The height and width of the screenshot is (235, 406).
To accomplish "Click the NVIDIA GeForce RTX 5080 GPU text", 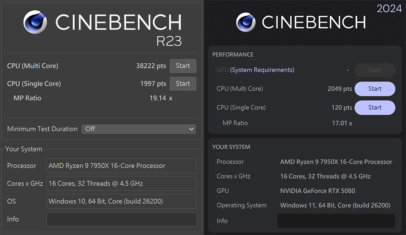I will click(x=317, y=191).
